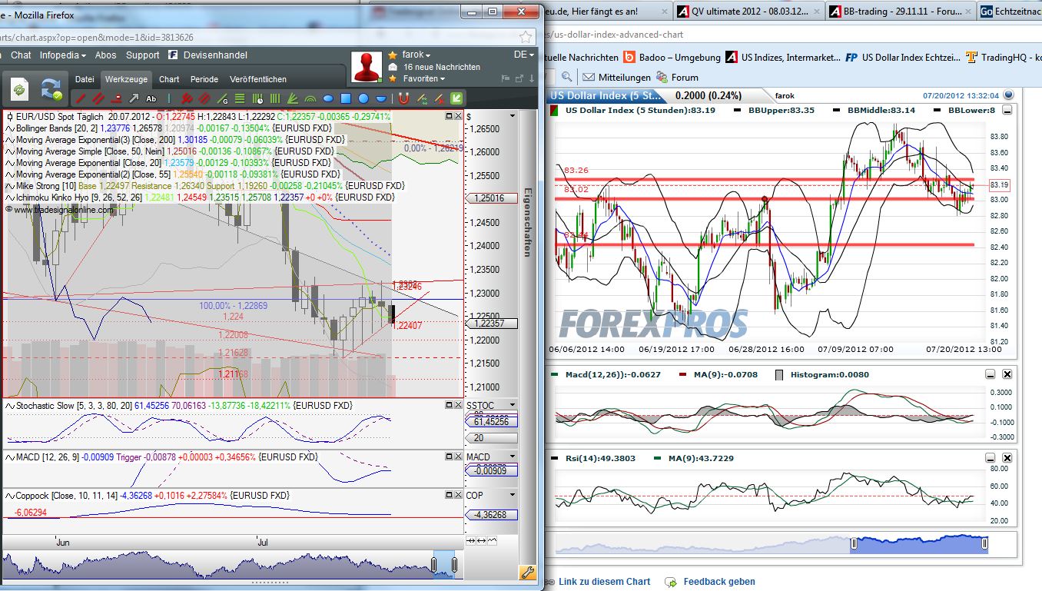Open the Veröffentlichen tab
1042x591 pixels.
point(258,79)
